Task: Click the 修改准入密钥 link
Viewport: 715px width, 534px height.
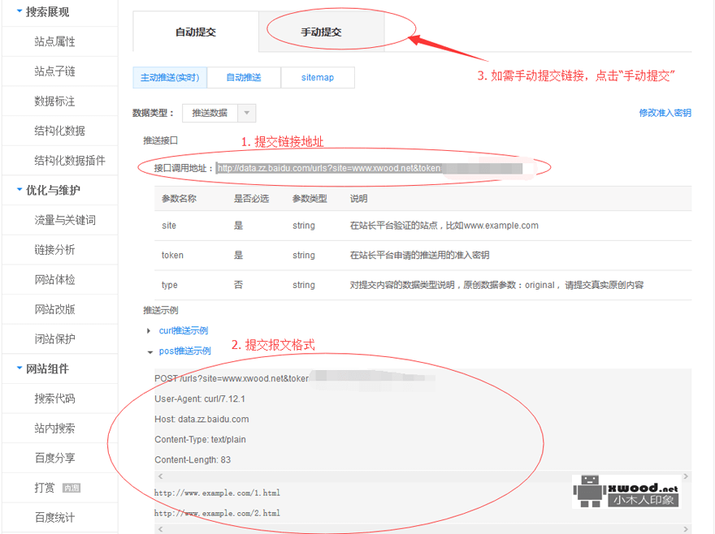Action: click(665, 113)
